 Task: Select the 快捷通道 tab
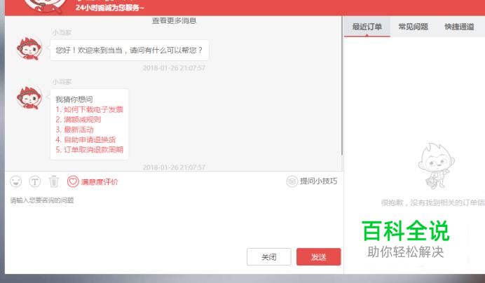459,27
